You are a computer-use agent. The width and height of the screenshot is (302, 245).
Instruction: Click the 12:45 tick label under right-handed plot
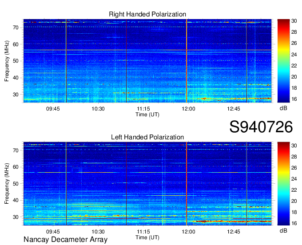coord(234,109)
